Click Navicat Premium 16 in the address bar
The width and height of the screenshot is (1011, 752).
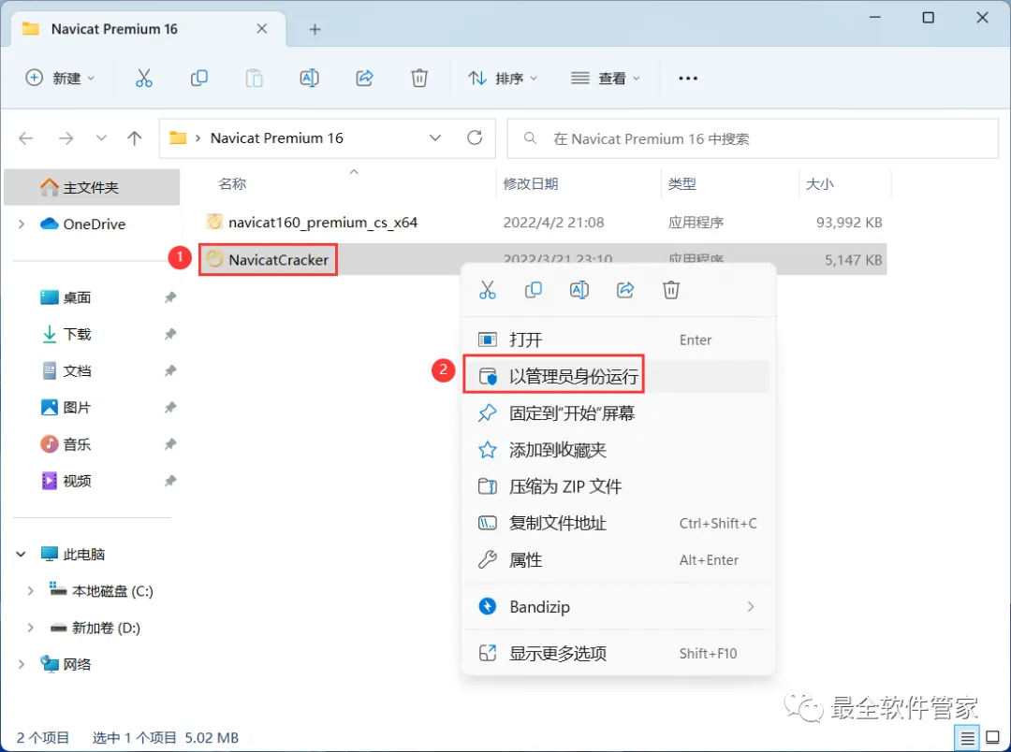coord(276,137)
